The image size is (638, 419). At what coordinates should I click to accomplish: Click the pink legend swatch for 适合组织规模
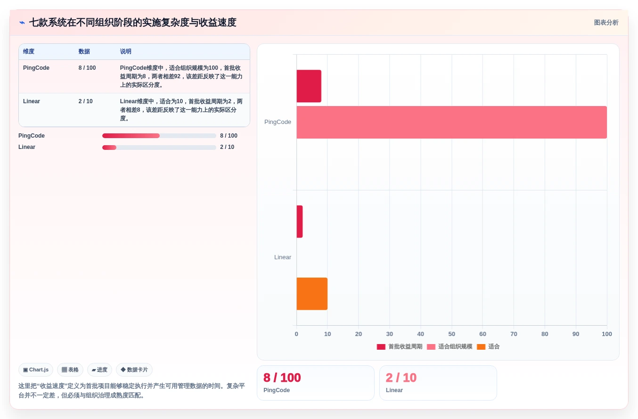coord(431,347)
